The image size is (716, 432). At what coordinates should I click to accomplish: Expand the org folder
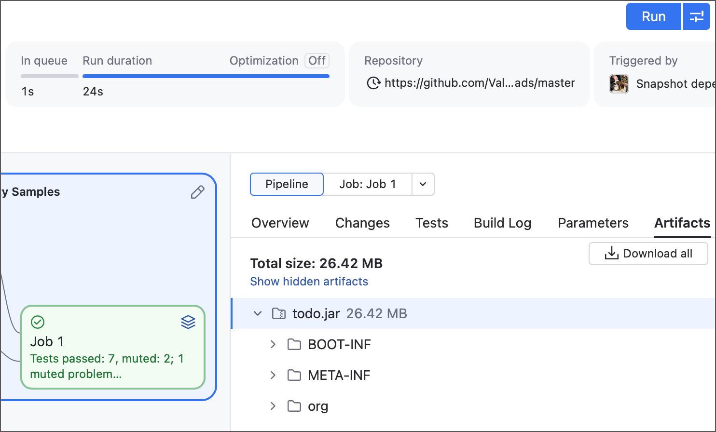pos(273,406)
